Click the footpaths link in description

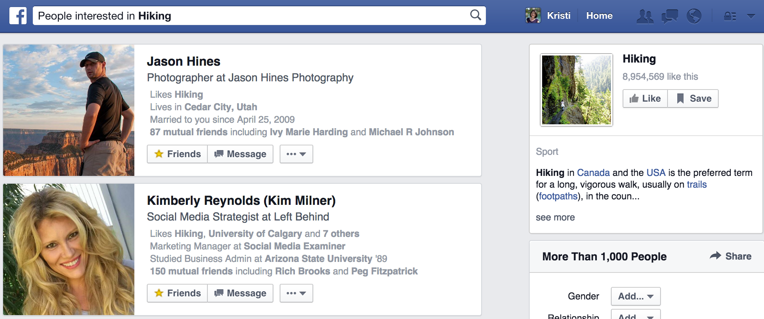558,196
